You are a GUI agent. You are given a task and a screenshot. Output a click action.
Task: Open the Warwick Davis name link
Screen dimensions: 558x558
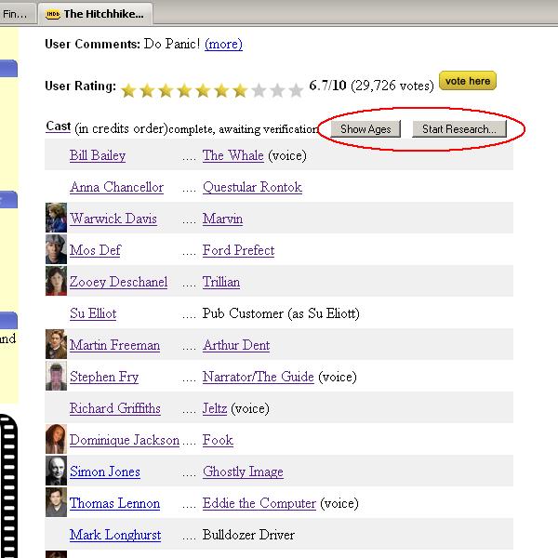coord(113,219)
